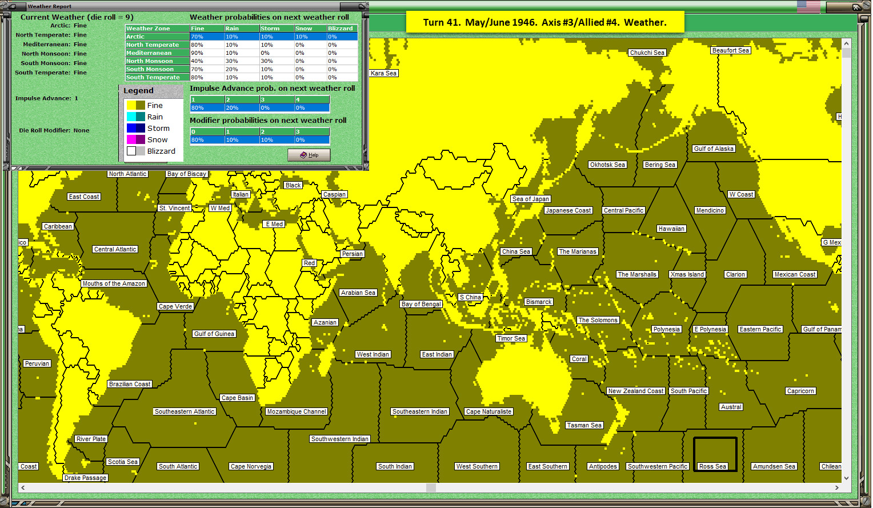
Task: Click the Beaufort Sea label
Action: coord(731,50)
